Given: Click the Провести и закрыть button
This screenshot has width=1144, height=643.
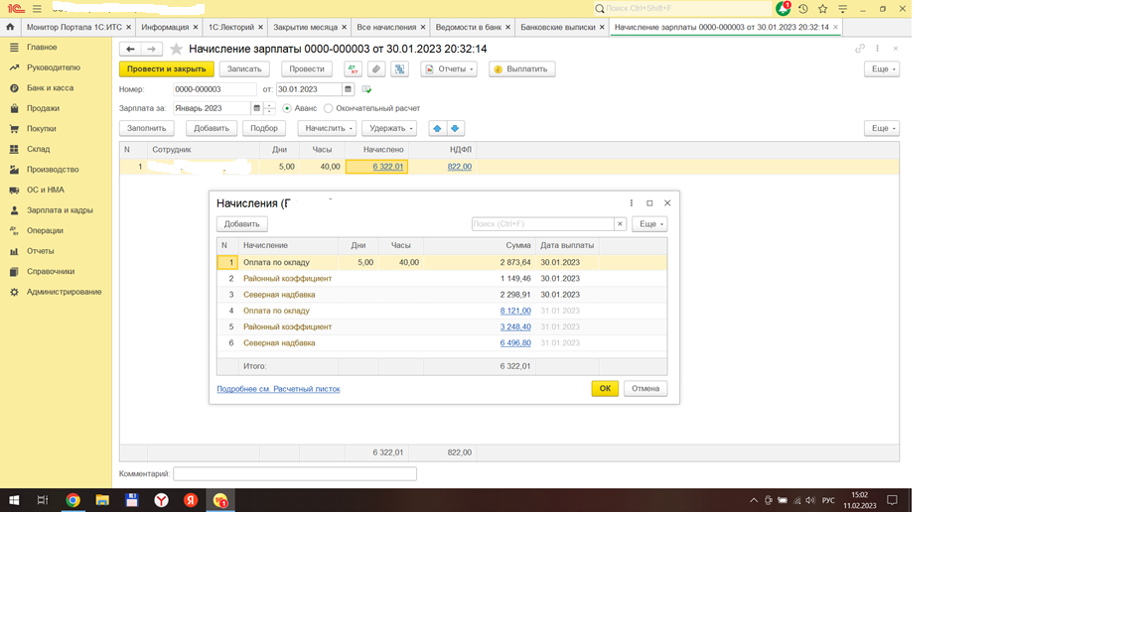Looking at the screenshot, I should point(166,69).
